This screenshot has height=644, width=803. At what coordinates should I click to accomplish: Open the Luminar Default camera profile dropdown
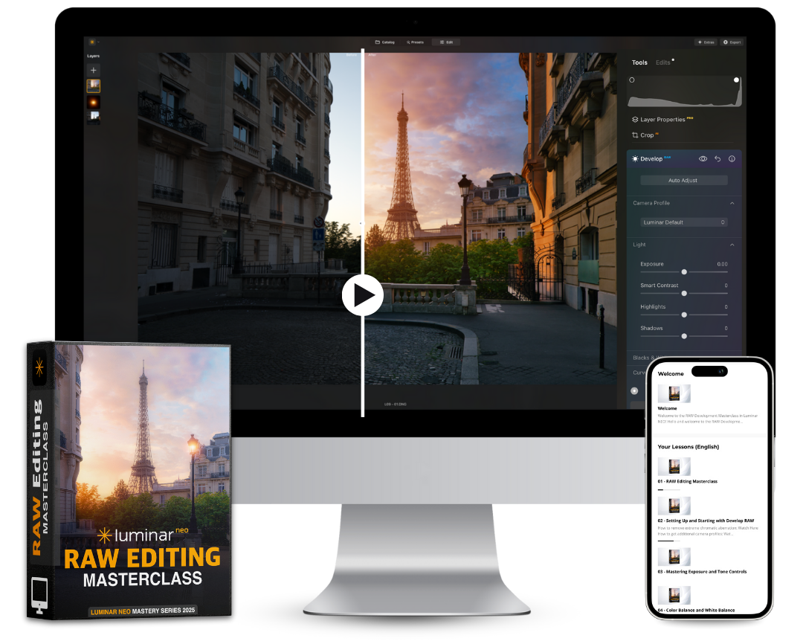point(684,222)
